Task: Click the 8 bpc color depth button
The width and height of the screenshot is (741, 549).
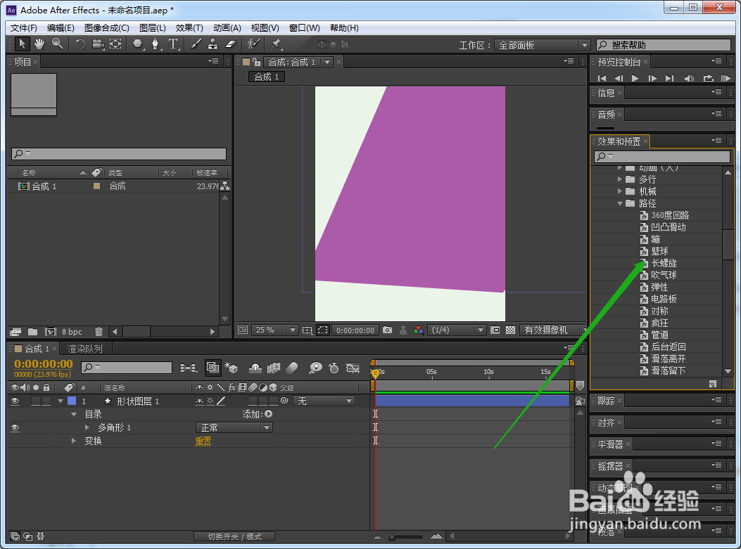Action: coord(72,332)
